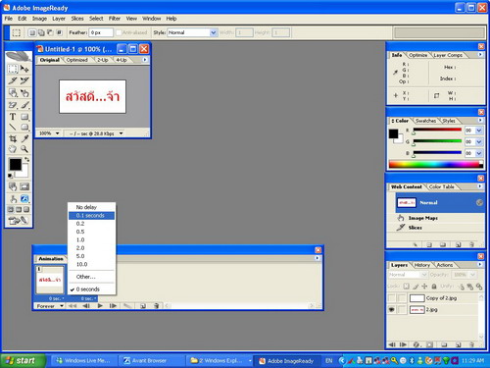Image resolution: width=490 pixels, height=368 pixels.
Task: Select the Zoom magnifier tool
Action: click(24, 149)
